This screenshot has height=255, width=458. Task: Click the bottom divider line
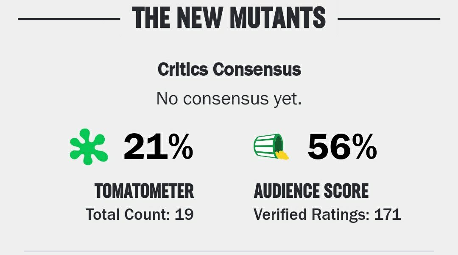pos(229,252)
